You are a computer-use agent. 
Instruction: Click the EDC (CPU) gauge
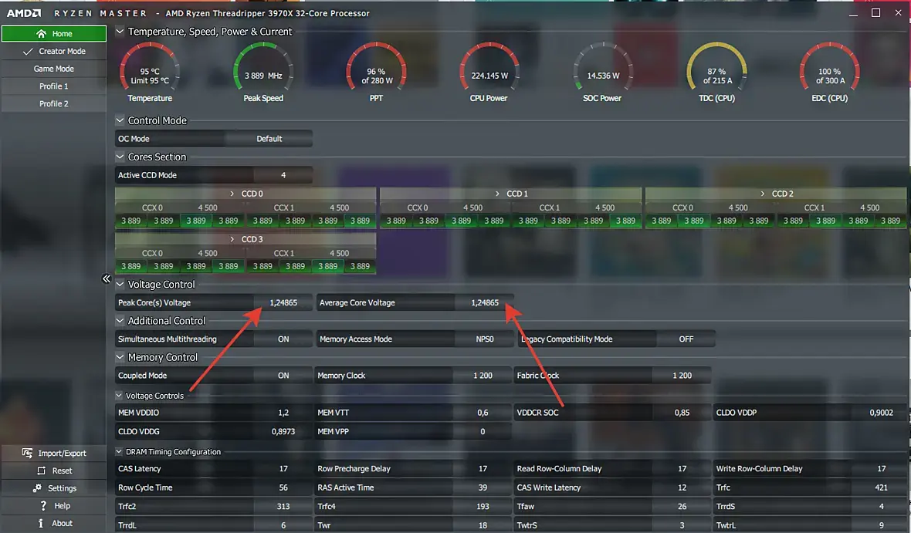(x=830, y=73)
